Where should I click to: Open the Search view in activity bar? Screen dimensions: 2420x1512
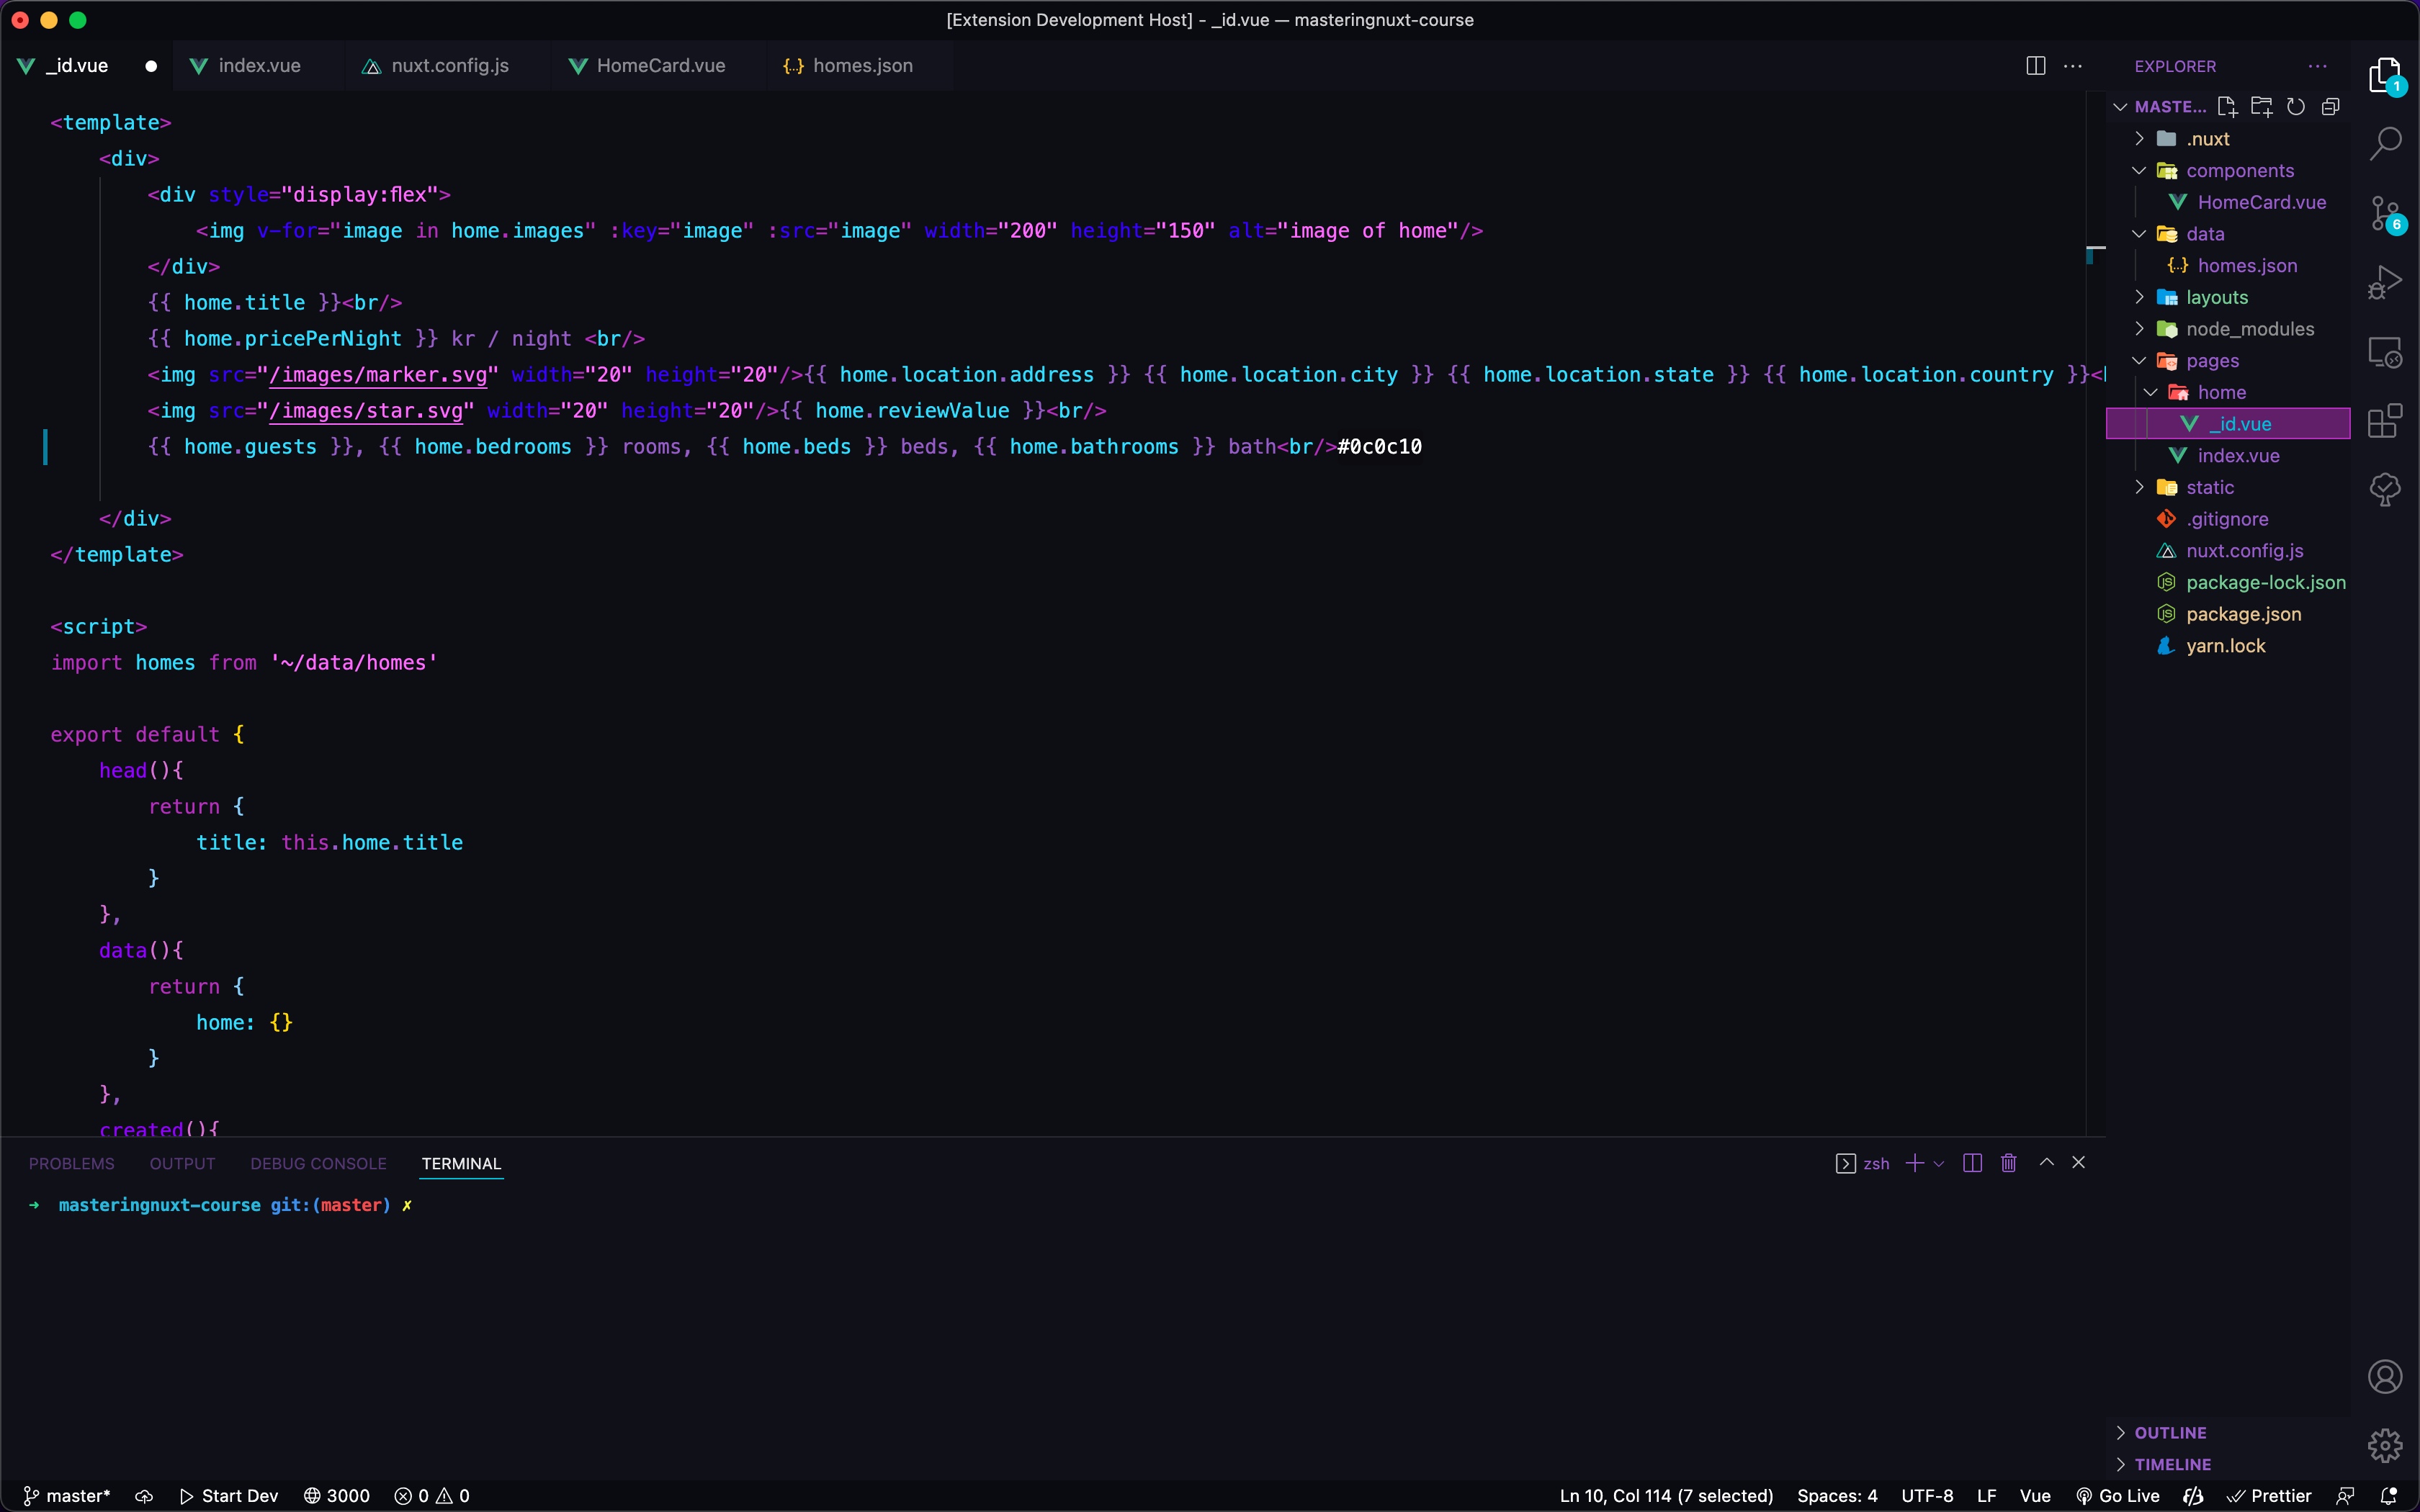2385,143
